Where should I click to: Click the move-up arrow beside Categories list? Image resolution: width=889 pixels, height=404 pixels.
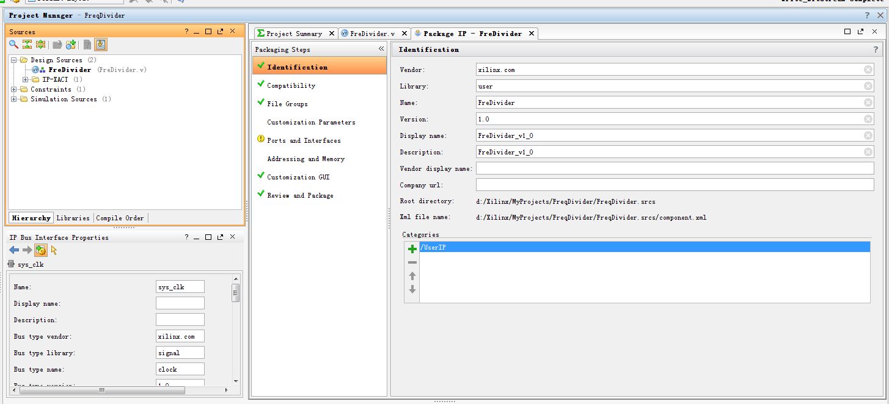(x=412, y=276)
